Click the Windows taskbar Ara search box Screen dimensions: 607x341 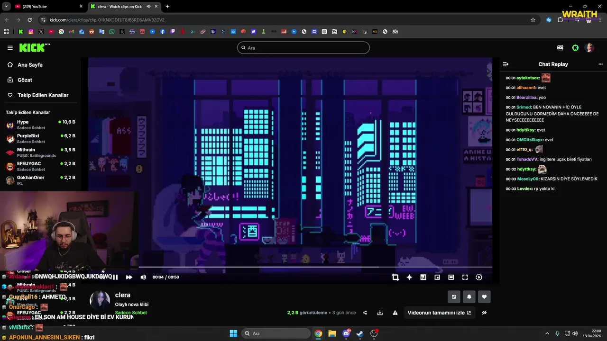pyautogui.click(x=276, y=333)
